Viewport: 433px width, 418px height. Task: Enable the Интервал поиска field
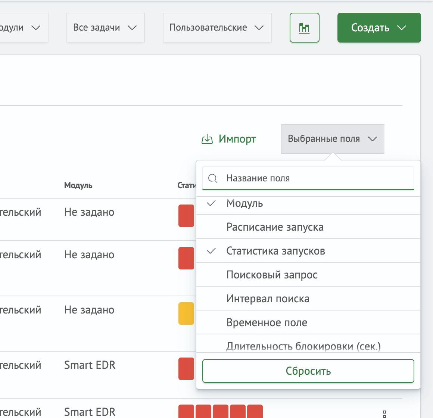[x=308, y=299]
